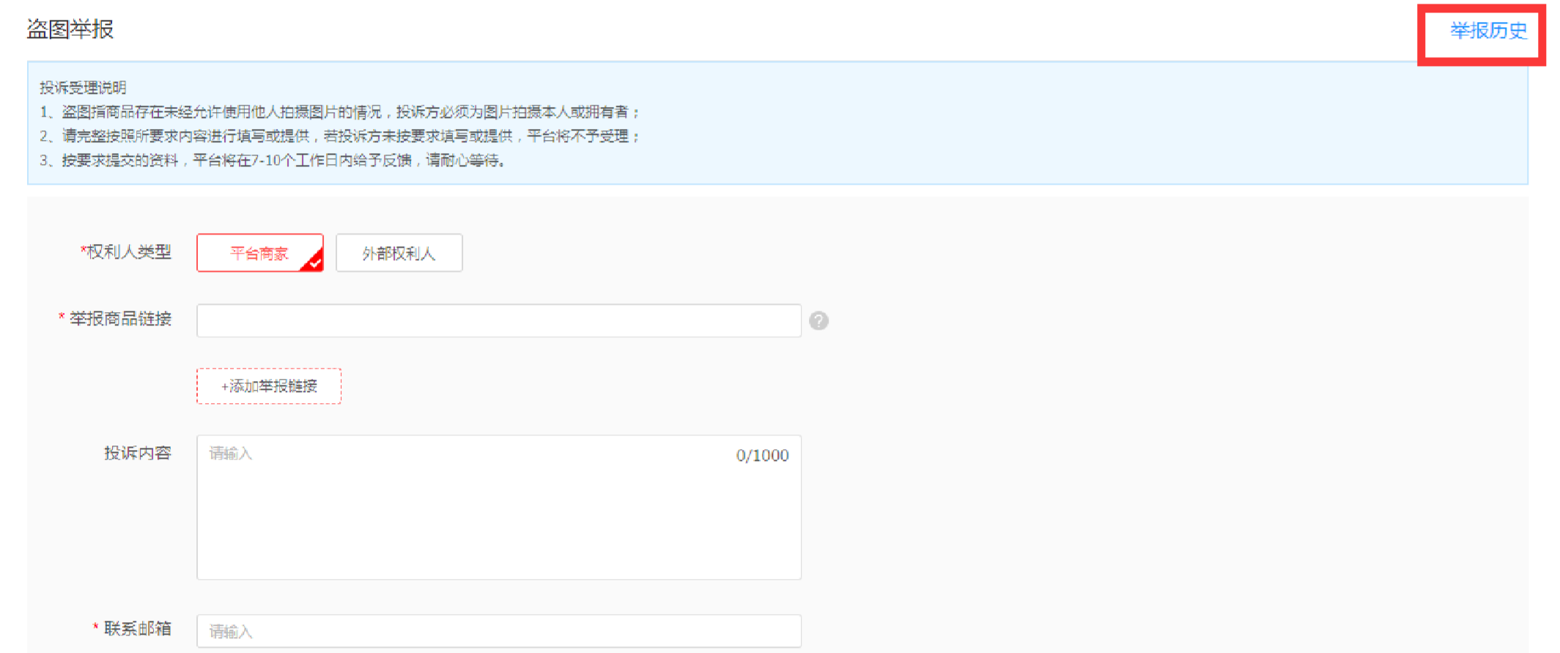The height and width of the screenshot is (653, 1560).
Task: Focus the 投诉内容 text area
Action: (499, 507)
